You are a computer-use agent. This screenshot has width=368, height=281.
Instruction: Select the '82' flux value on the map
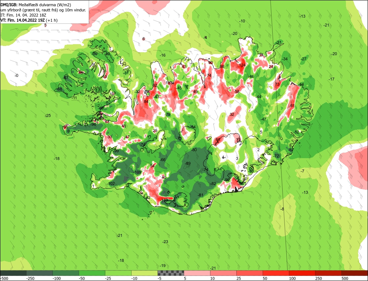(x=155, y=85)
